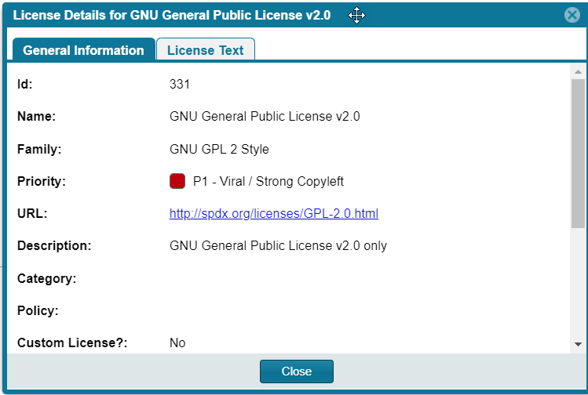Switch to the License Text tab
Image resolution: width=588 pixels, height=395 pixels.
point(205,50)
